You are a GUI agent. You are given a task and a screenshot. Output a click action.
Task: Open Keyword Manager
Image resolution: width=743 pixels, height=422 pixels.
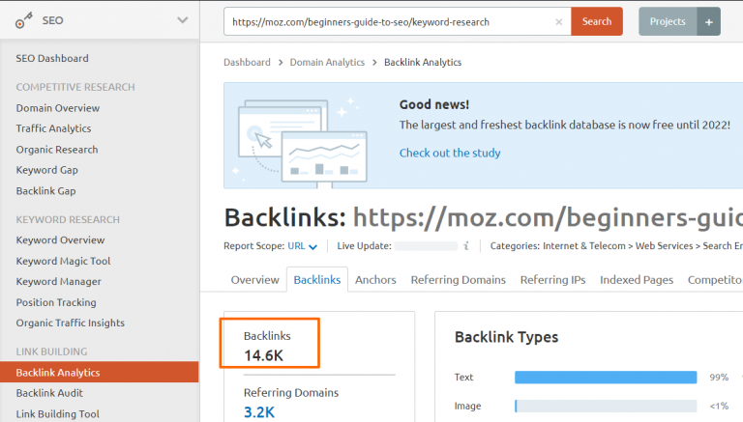(59, 281)
